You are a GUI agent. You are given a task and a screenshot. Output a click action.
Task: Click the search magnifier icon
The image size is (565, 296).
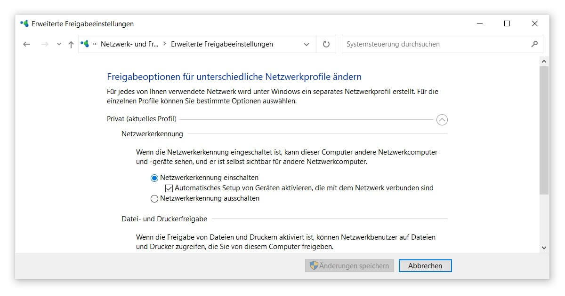click(534, 44)
